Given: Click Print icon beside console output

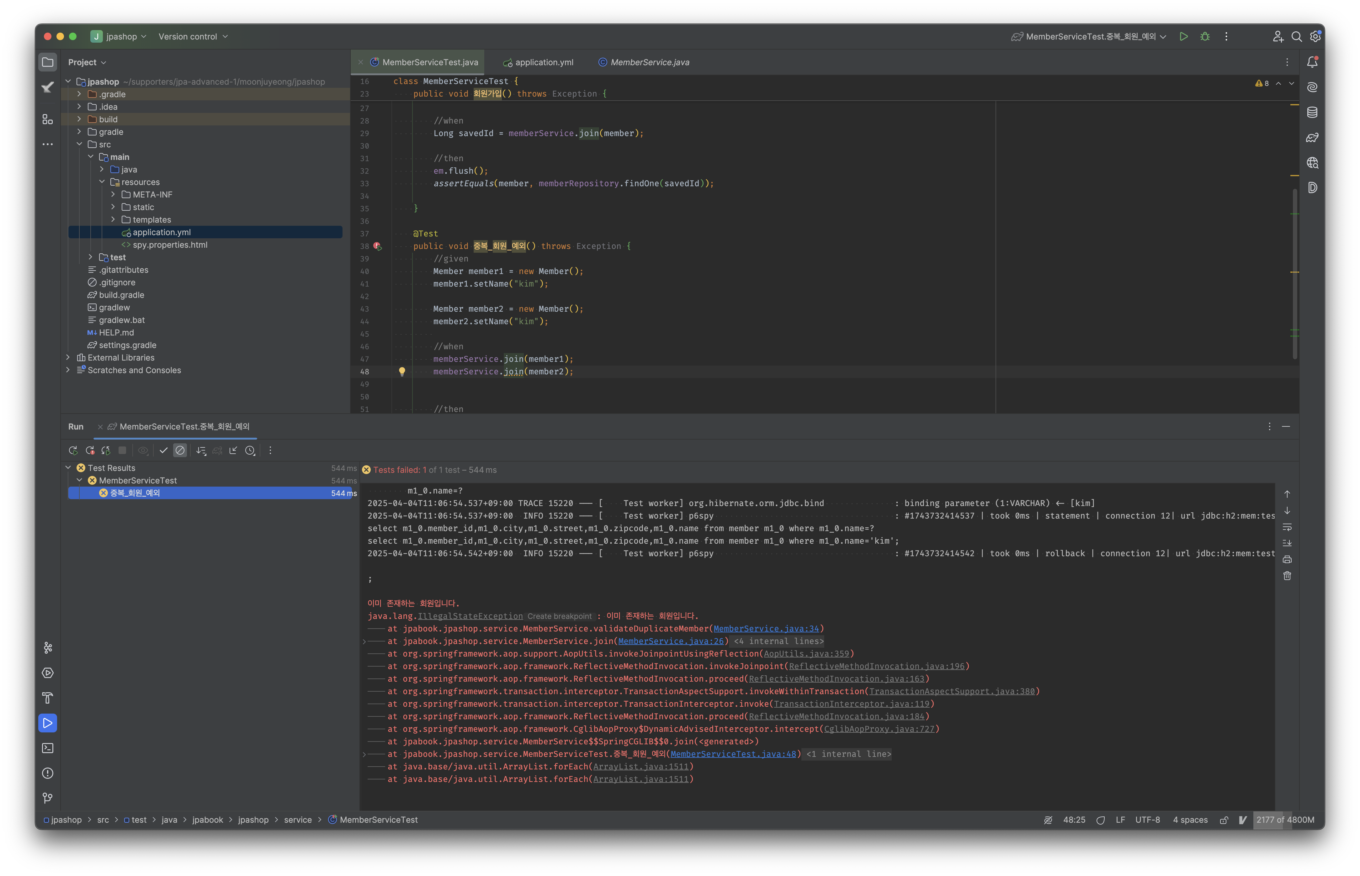Looking at the screenshot, I should coord(1287,560).
